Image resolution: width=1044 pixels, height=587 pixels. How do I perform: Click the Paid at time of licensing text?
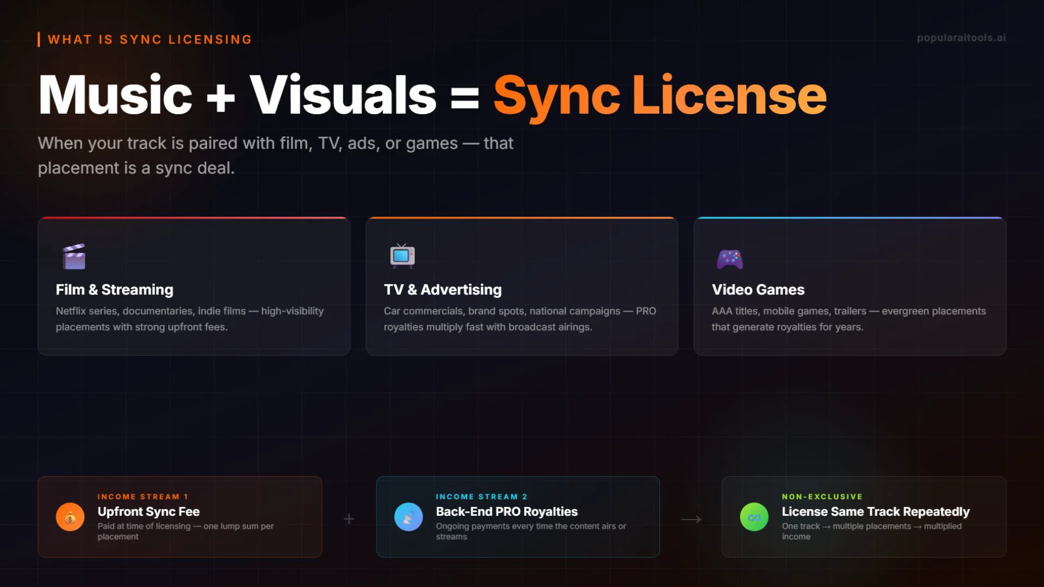point(185,532)
